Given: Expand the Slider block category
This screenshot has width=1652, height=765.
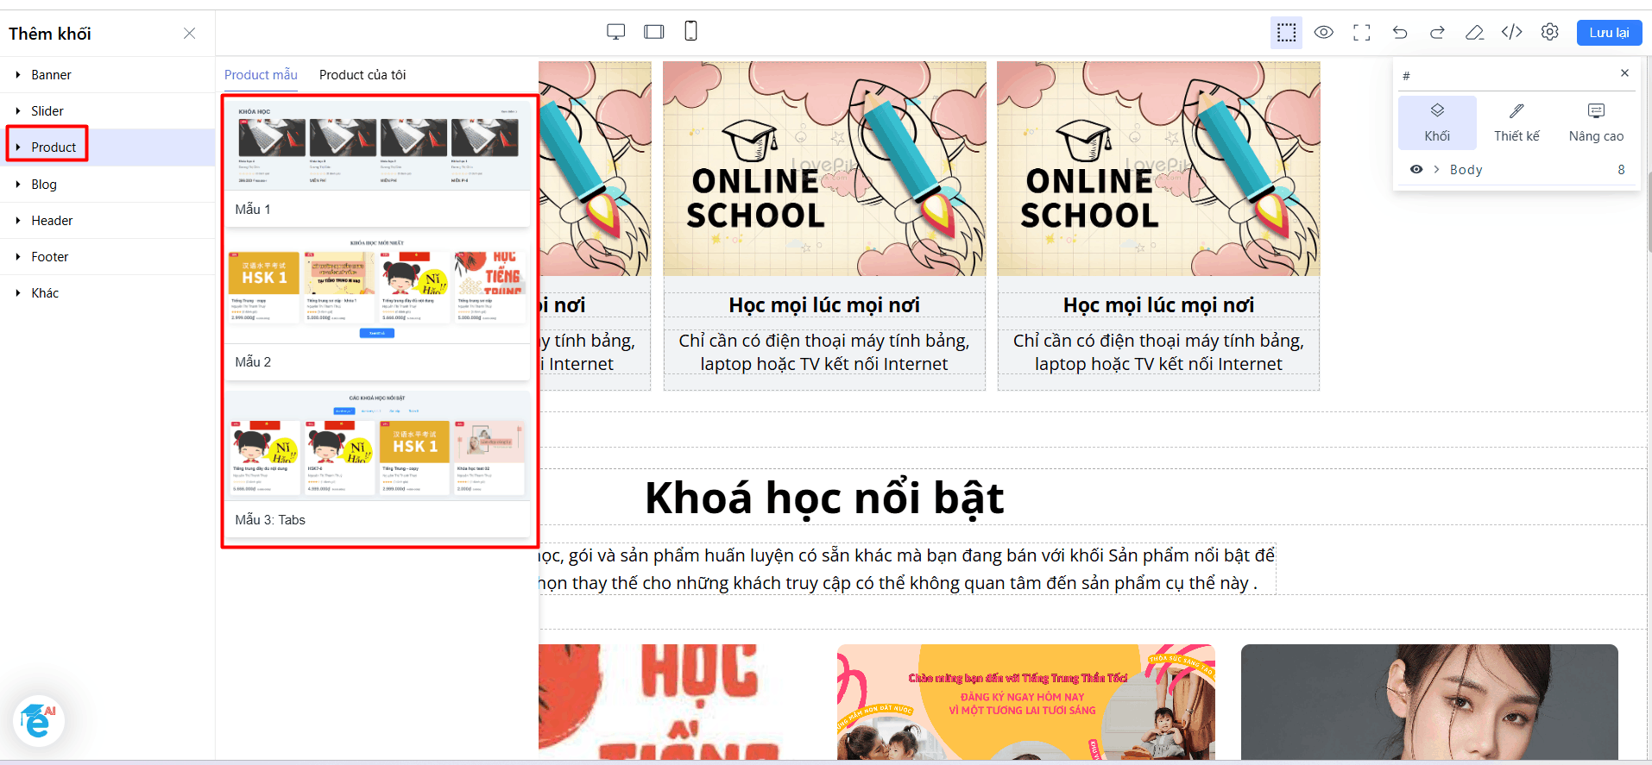Looking at the screenshot, I should point(107,111).
